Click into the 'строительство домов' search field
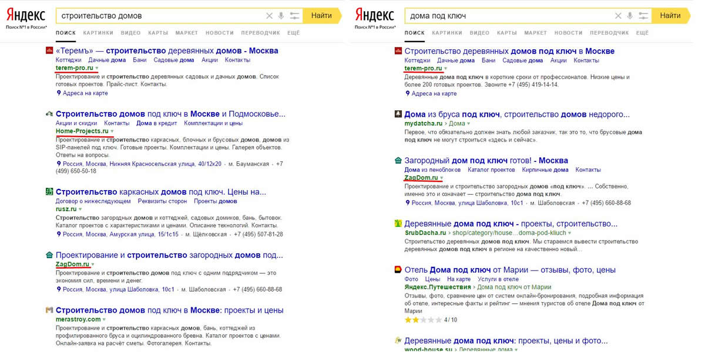 (159, 16)
